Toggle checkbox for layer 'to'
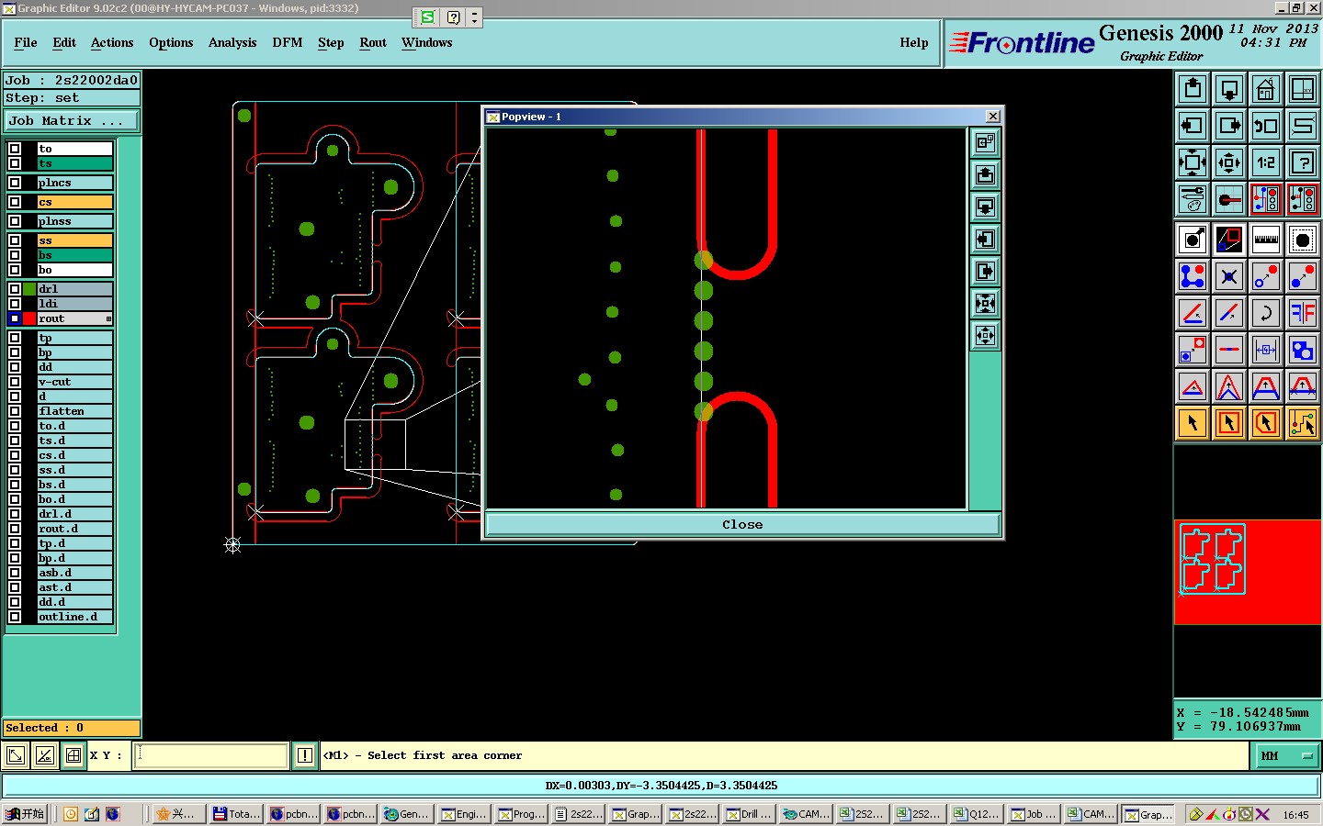The image size is (1323, 826). (15, 149)
